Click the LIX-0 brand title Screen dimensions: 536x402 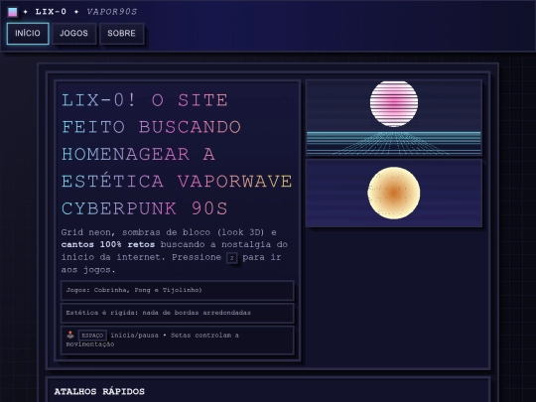(51, 12)
